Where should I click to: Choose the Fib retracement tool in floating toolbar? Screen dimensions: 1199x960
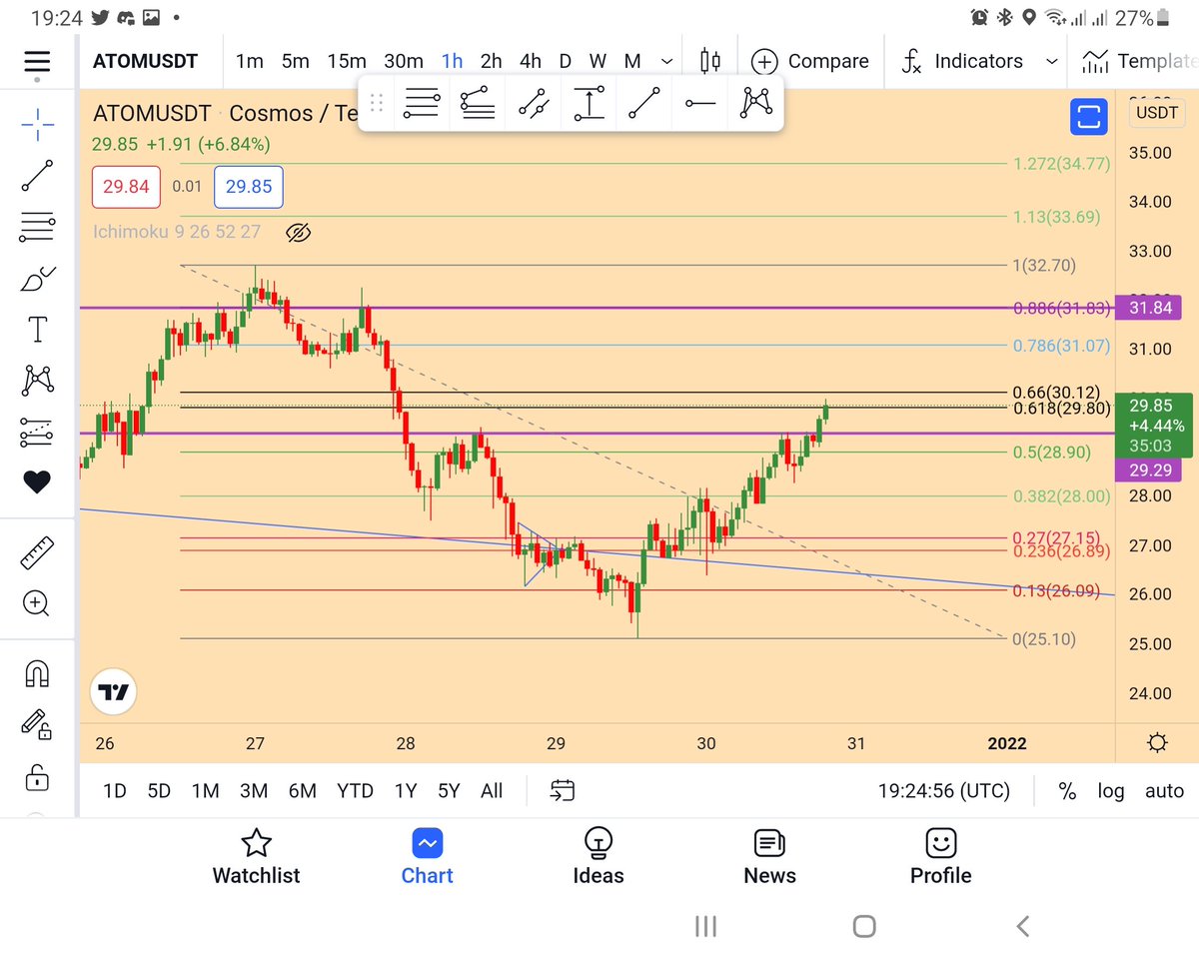pos(422,103)
